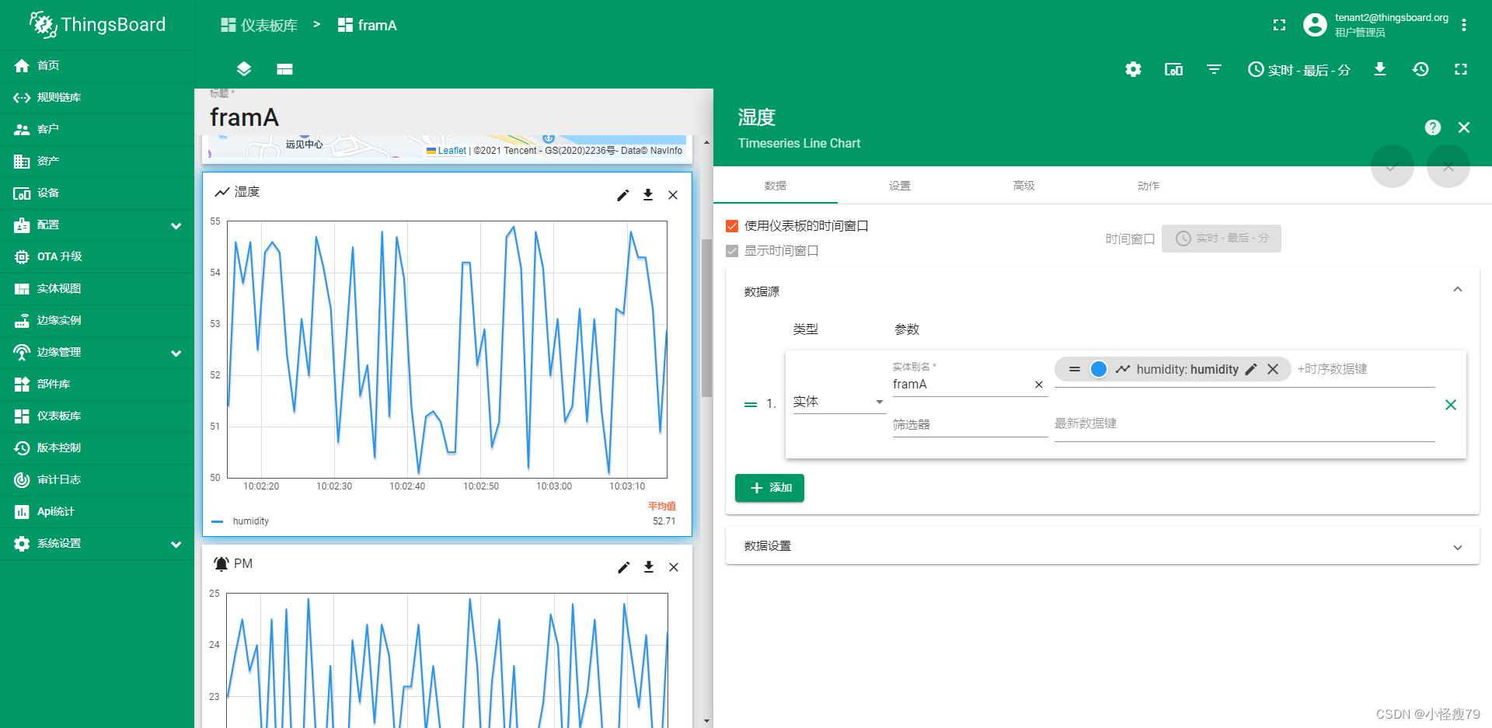Open the three-dot user menu

[1464, 25]
